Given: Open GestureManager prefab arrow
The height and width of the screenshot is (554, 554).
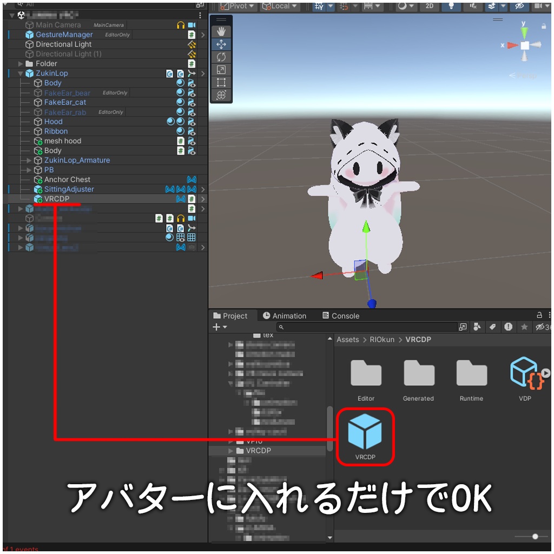Looking at the screenshot, I should tap(203, 35).
